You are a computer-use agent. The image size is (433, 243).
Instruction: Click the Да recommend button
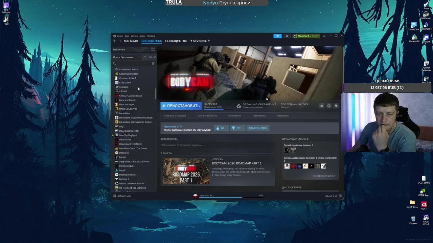221,128
